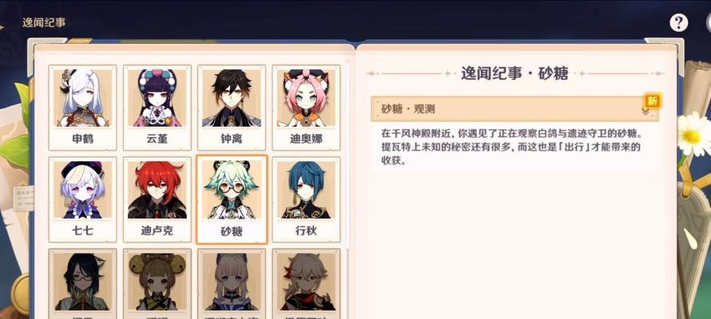The width and height of the screenshot is (711, 319).
Task: Click the highlighted Sucrose (砂糖) card
Action: click(232, 199)
